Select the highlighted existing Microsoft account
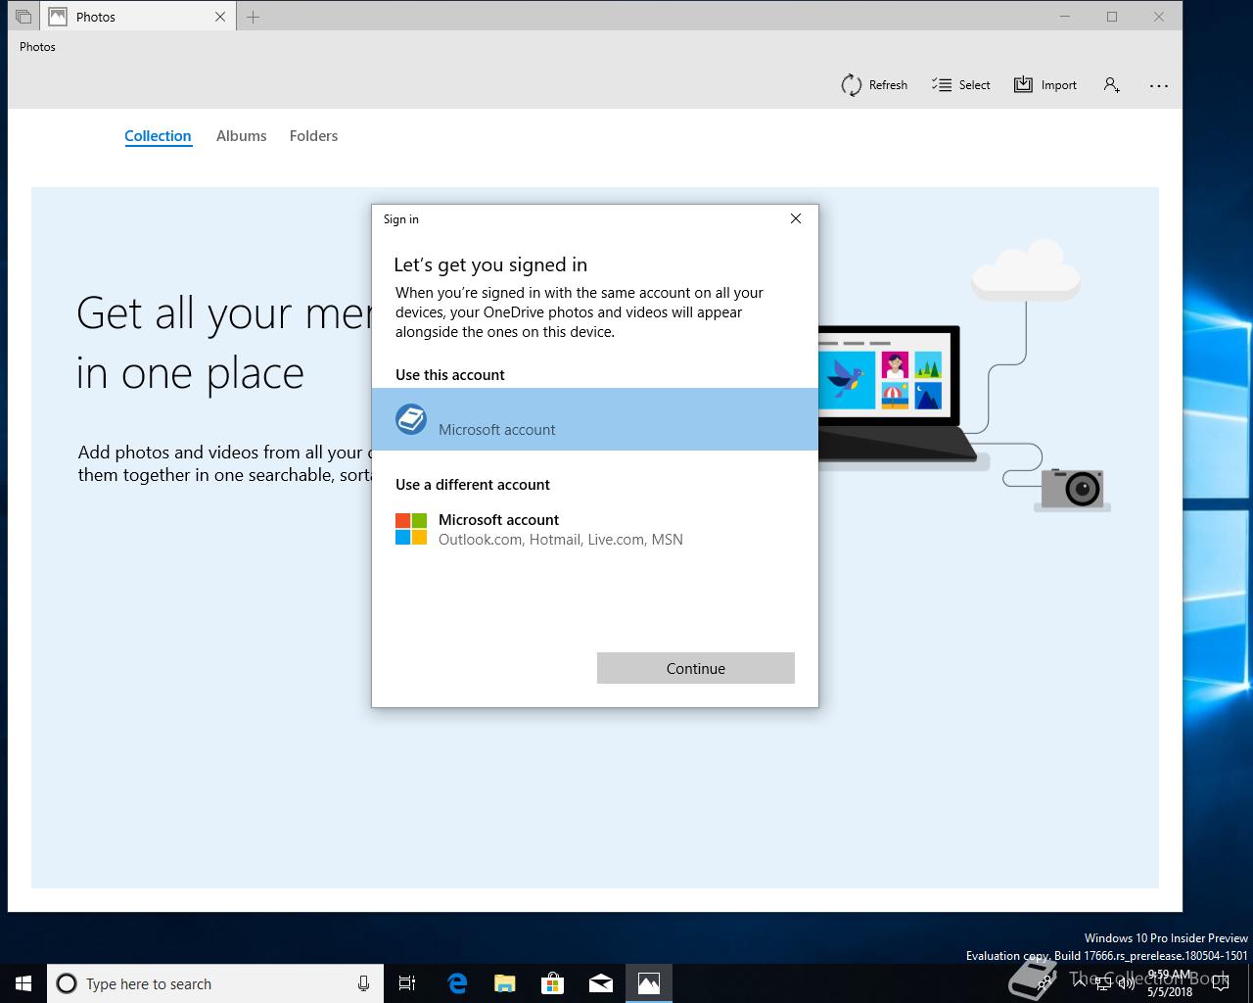 tap(595, 419)
